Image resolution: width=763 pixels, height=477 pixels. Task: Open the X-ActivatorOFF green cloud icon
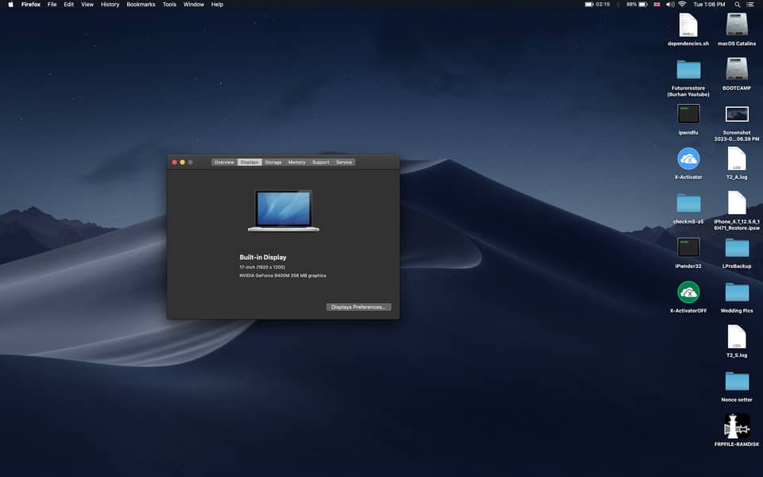pos(688,292)
